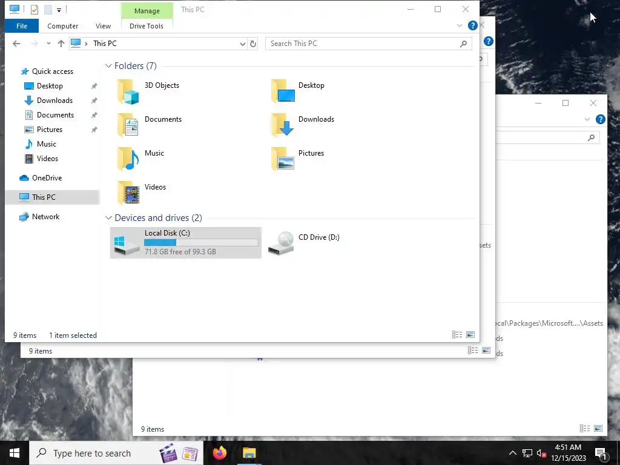The height and width of the screenshot is (465, 620).
Task: Select Local Disk (C:) drive
Action: (186, 243)
